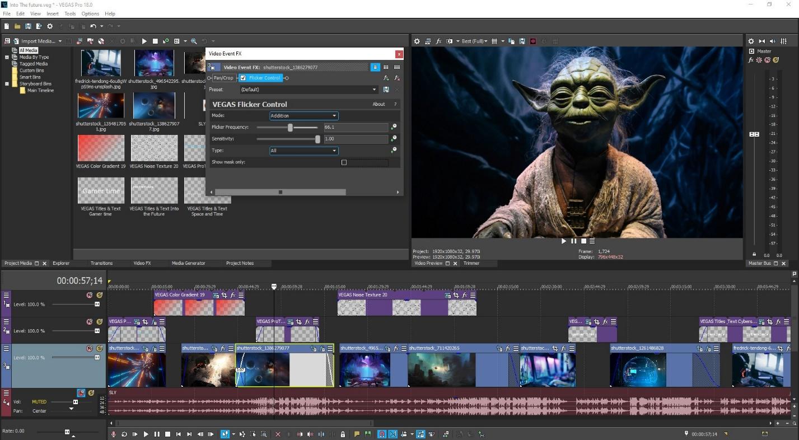Mute video track 2
799x440 pixels.
point(89,322)
